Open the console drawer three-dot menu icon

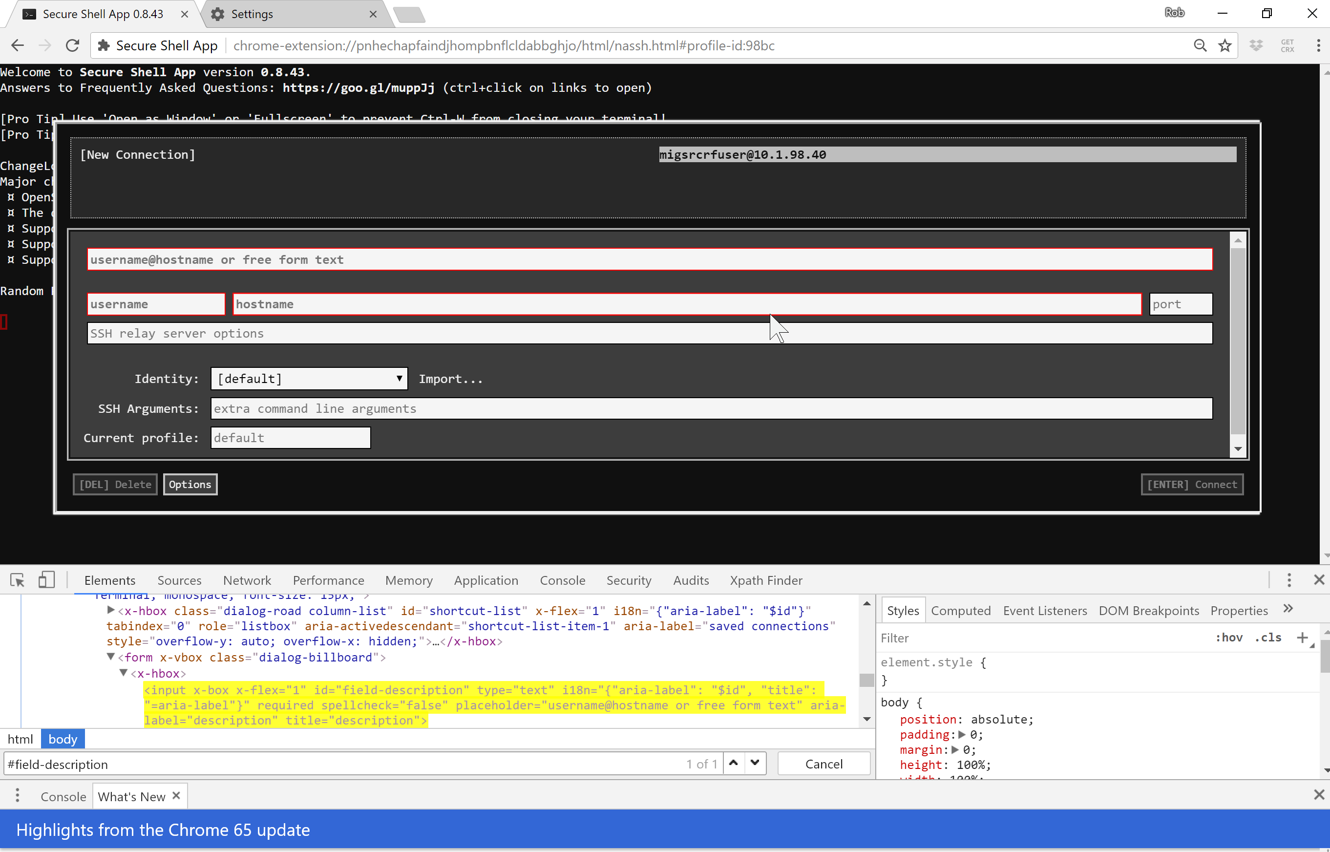[18, 795]
